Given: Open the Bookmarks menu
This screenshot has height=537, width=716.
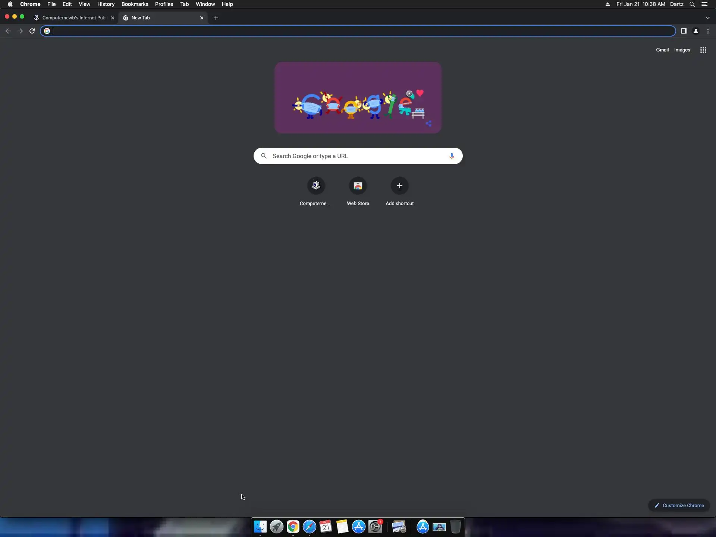Looking at the screenshot, I should point(135,4).
